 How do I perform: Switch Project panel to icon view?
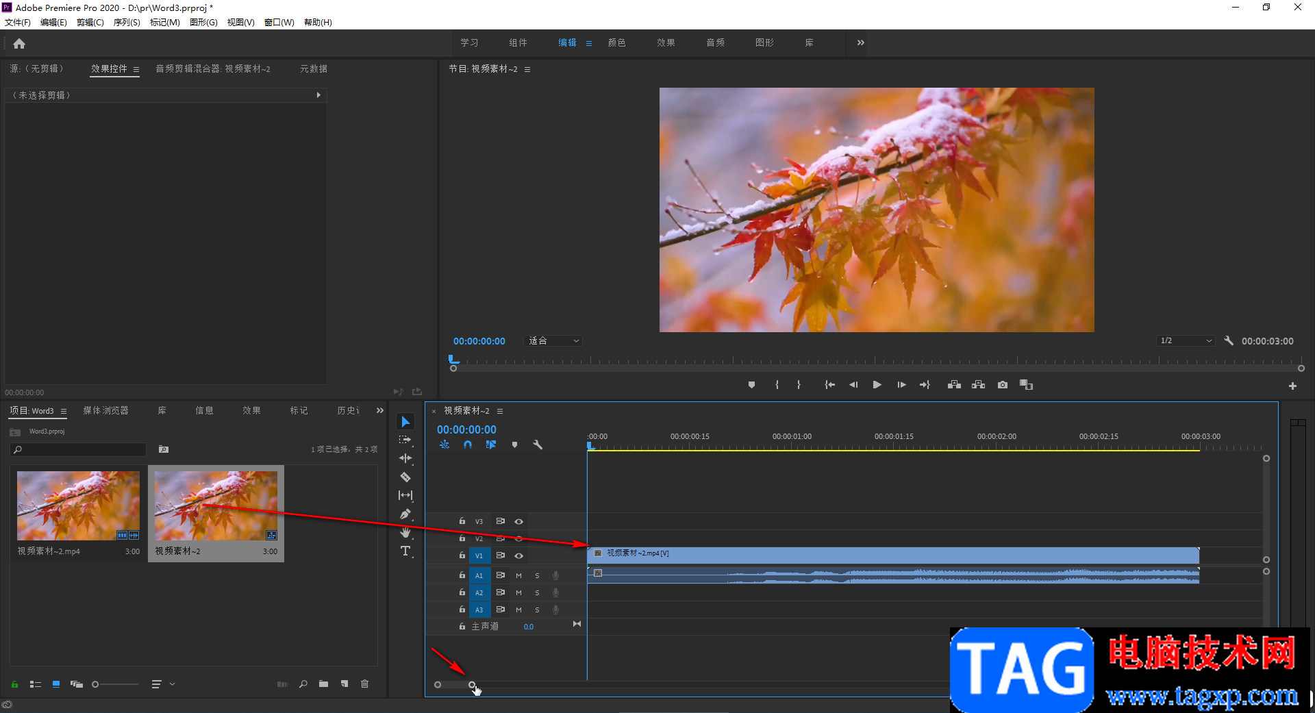56,684
